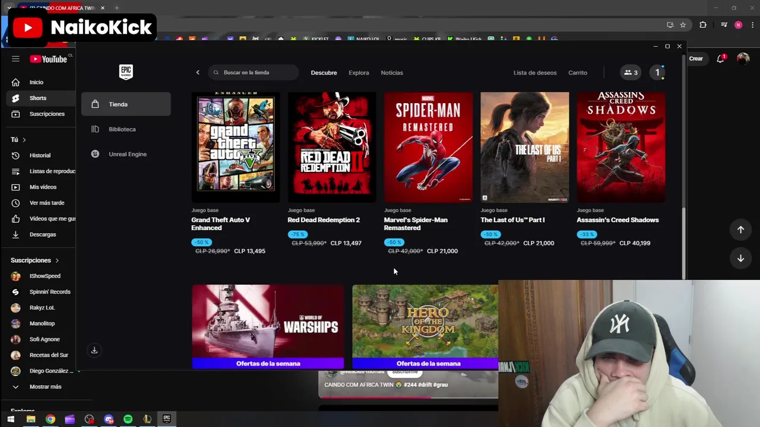Click the Grand Theft Auto V Enhanced title
760x427 pixels.
220,224
